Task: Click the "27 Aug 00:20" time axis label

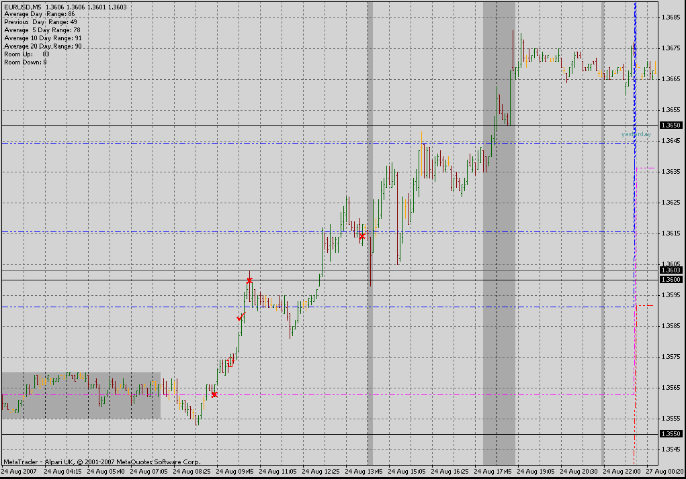Action: coord(665,472)
